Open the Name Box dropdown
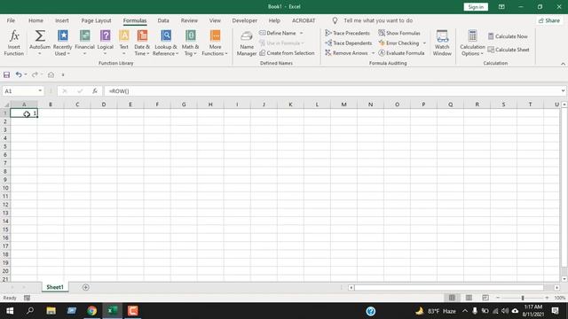 point(40,91)
